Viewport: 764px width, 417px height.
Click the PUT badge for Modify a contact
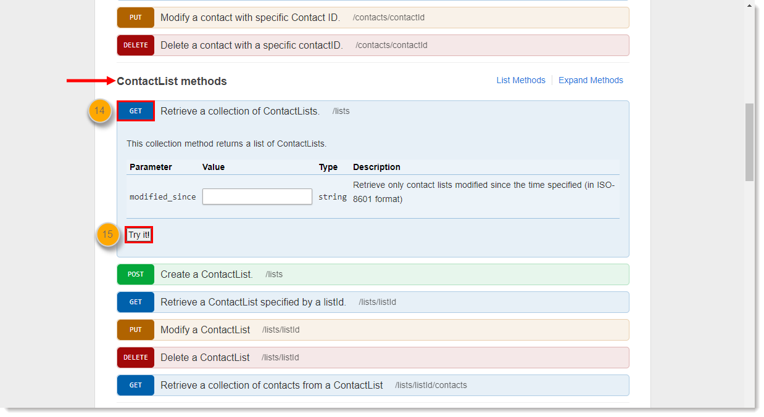pyautogui.click(x=135, y=17)
